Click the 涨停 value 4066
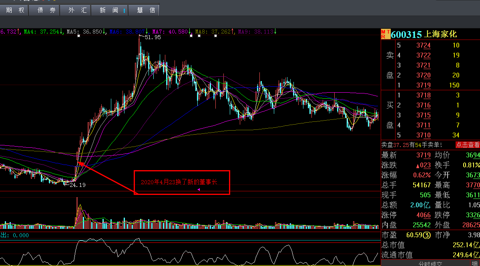 tap(424, 215)
